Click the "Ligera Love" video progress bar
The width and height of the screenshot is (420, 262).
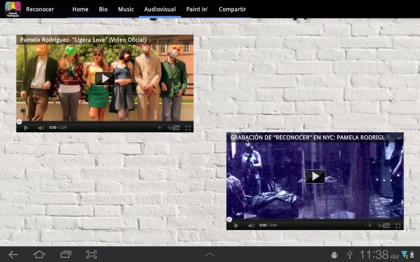(x=105, y=122)
